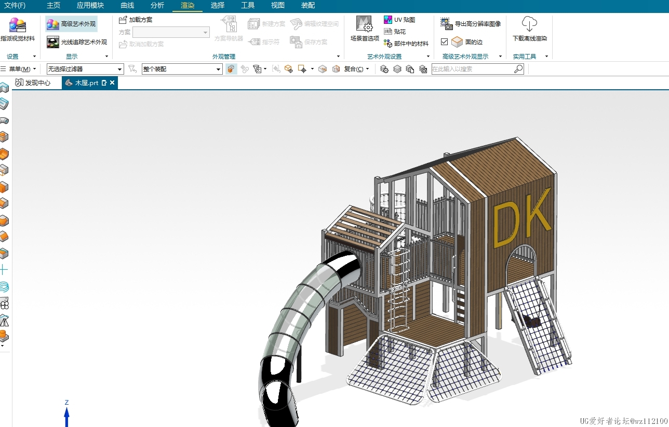Open the 文件(F) menu
This screenshot has height=427, width=669.
15,5
